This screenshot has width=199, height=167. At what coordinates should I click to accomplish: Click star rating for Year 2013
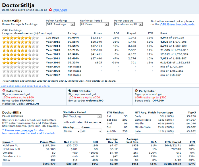pos(20,50)
